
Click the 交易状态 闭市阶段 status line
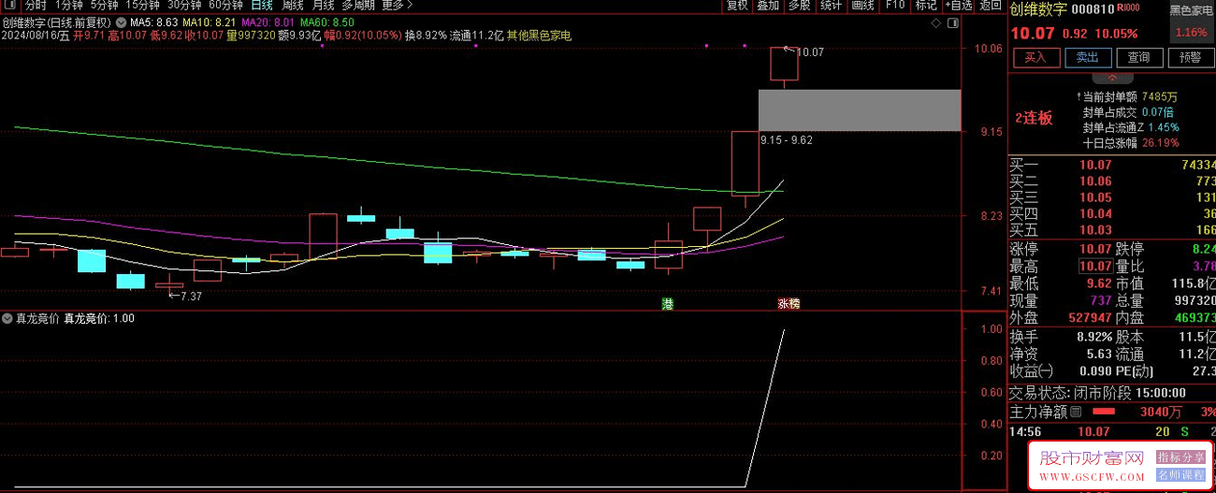click(1098, 393)
